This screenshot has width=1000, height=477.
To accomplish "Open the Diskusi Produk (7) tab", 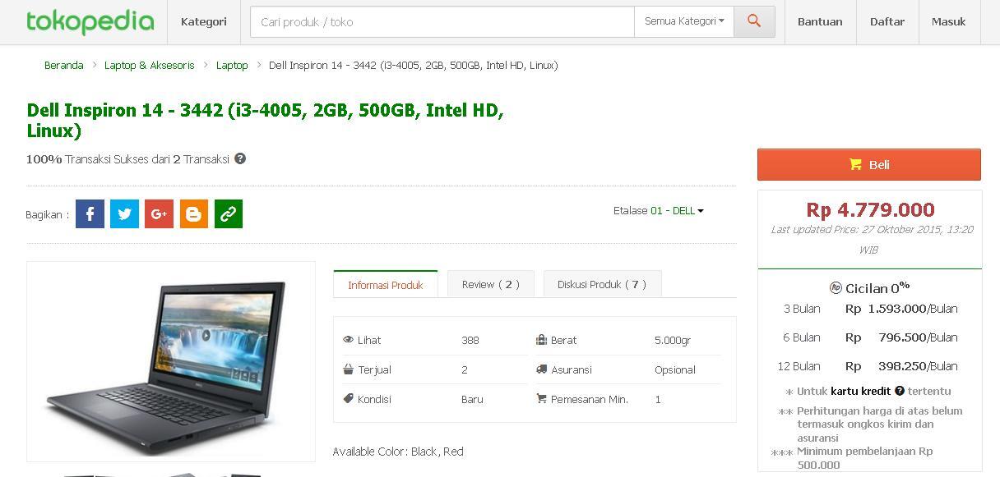I will [x=602, y=284].
